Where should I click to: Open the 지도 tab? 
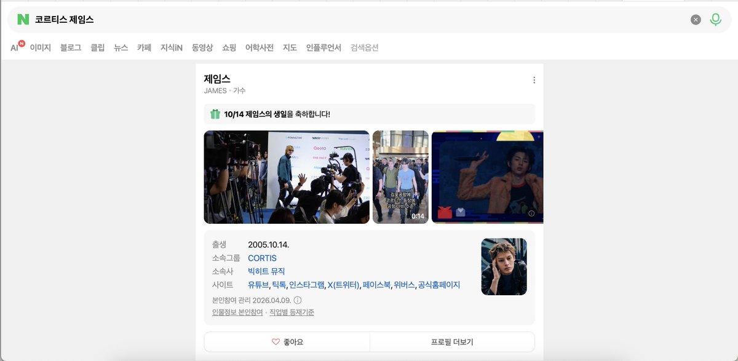pos(290,47)
